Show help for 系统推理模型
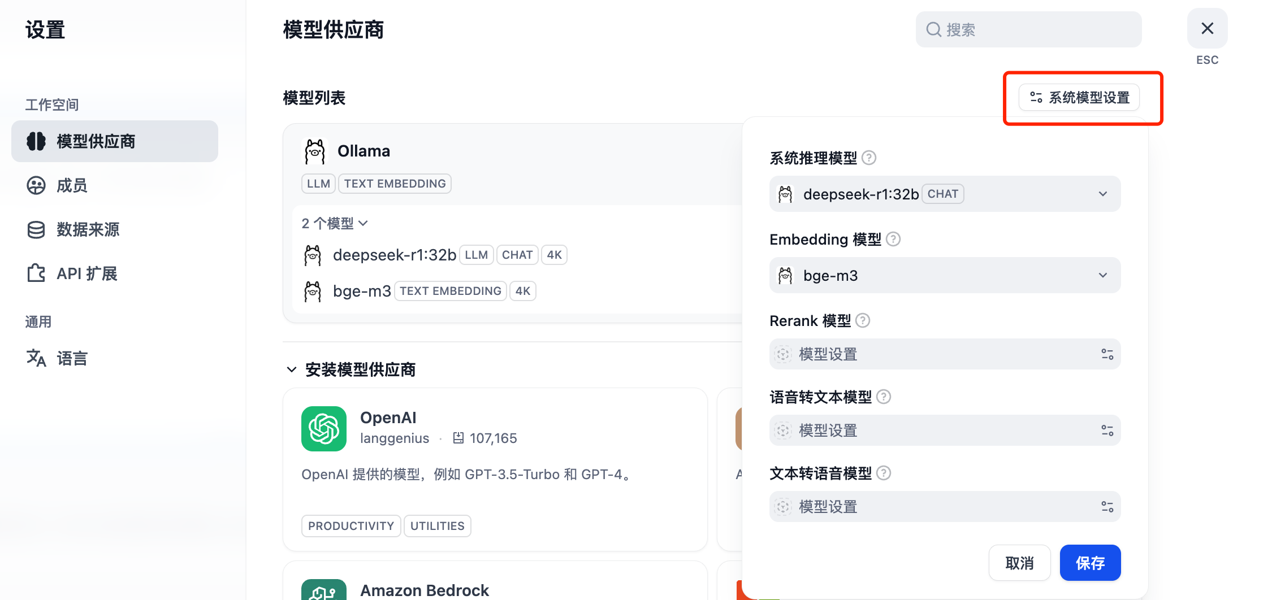This screenshot has height=600, width=1272. [869, 158]
